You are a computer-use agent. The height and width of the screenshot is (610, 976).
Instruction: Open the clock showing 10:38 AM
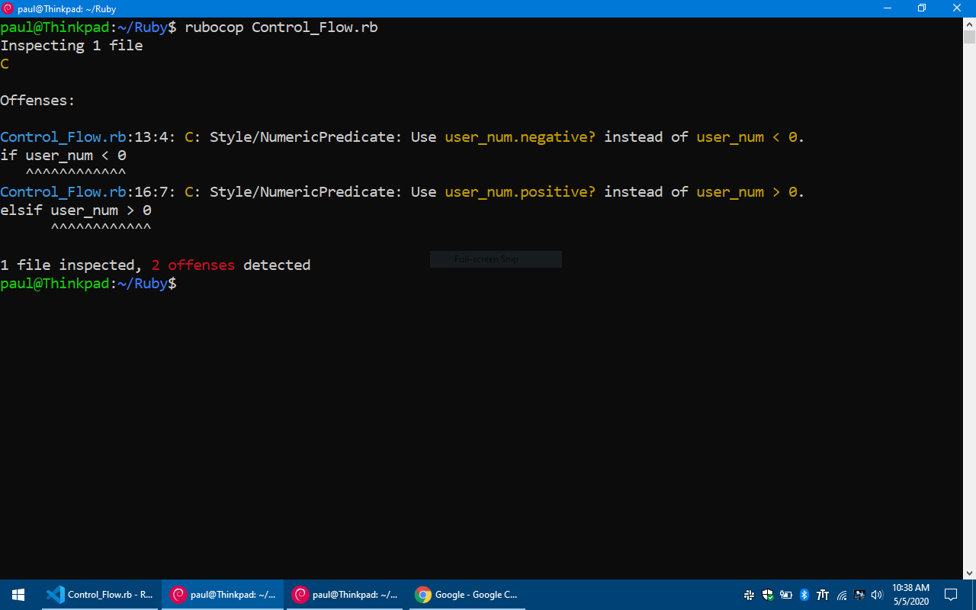[910, 595]
